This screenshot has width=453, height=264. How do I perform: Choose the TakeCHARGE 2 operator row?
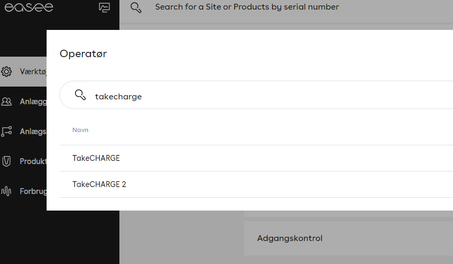click(x=100, y=184)
